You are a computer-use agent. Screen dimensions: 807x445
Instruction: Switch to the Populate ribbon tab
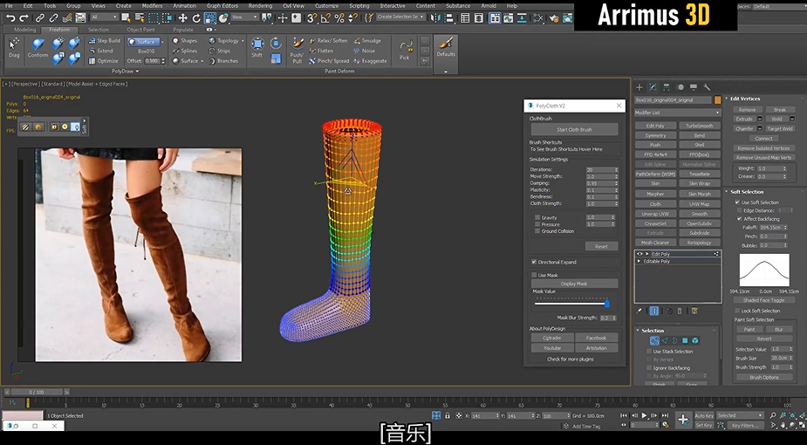click(183, 30)
